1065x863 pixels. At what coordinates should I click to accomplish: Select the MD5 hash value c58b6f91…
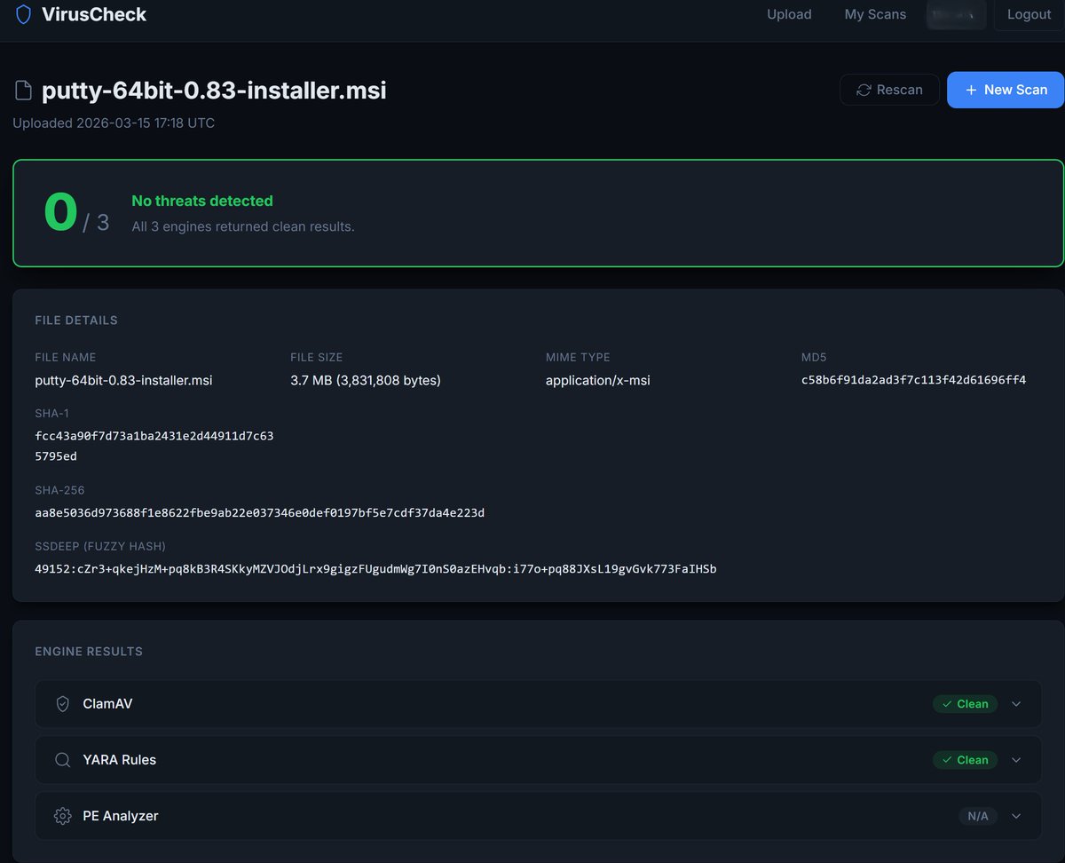click(x=913, y=380)
